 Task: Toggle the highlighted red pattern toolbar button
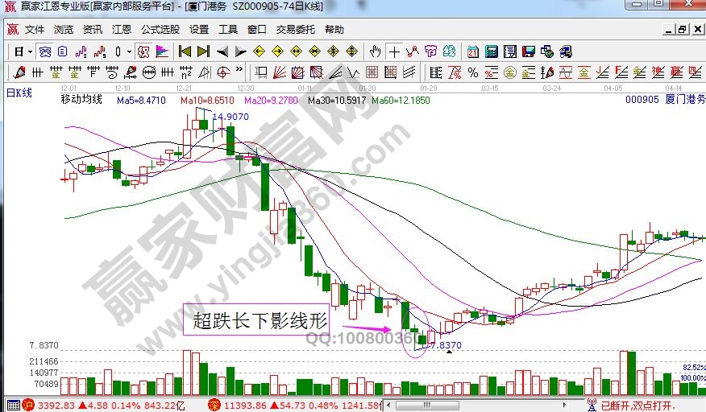[143, 51]
